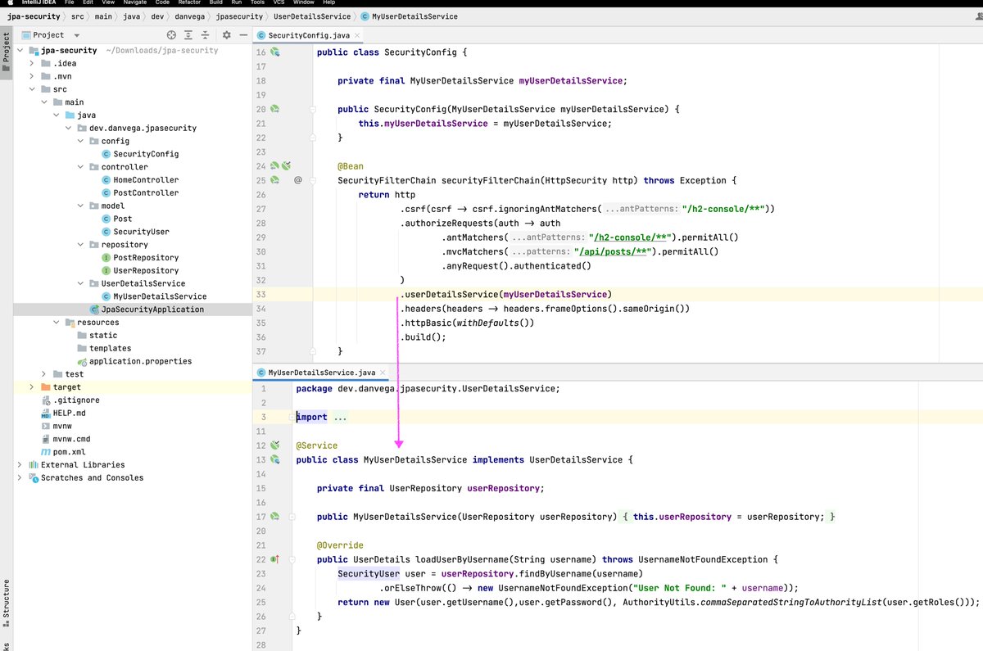Select HomeController in the project tree

click(x=146, y=180)
